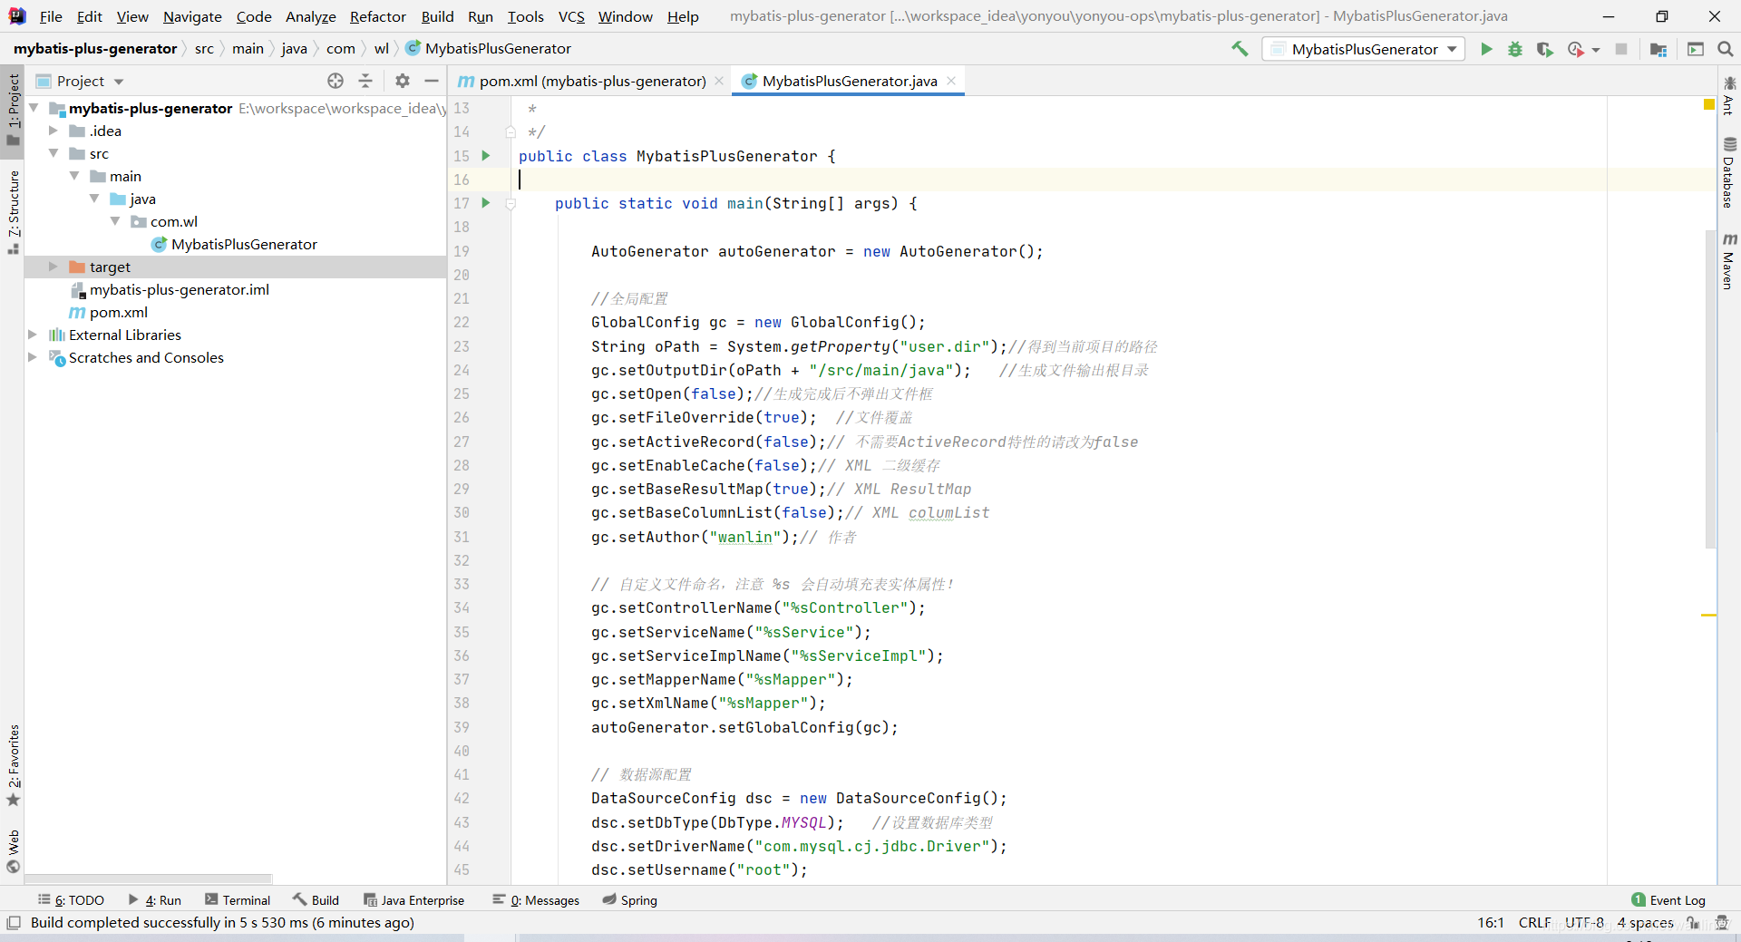Change file encoding UTF-8 in status bar
The image size is (1741, 942).
(x=1584, y=922)
